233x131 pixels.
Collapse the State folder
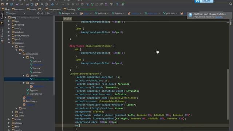pos(24,83)
